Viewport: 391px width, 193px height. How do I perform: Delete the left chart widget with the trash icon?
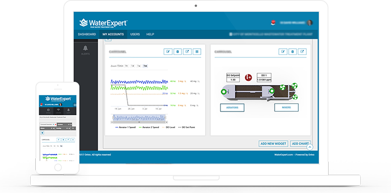coord(178,52)
